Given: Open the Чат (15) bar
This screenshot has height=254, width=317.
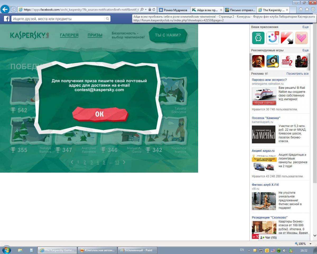Looking at the screenshot, I should point(285,237).
